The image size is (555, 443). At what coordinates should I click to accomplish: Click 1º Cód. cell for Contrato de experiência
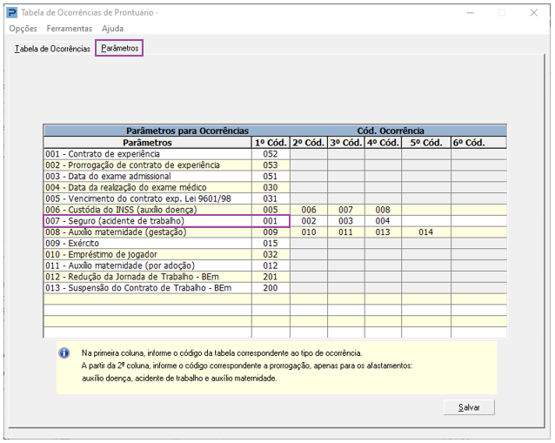coord(270,153)
